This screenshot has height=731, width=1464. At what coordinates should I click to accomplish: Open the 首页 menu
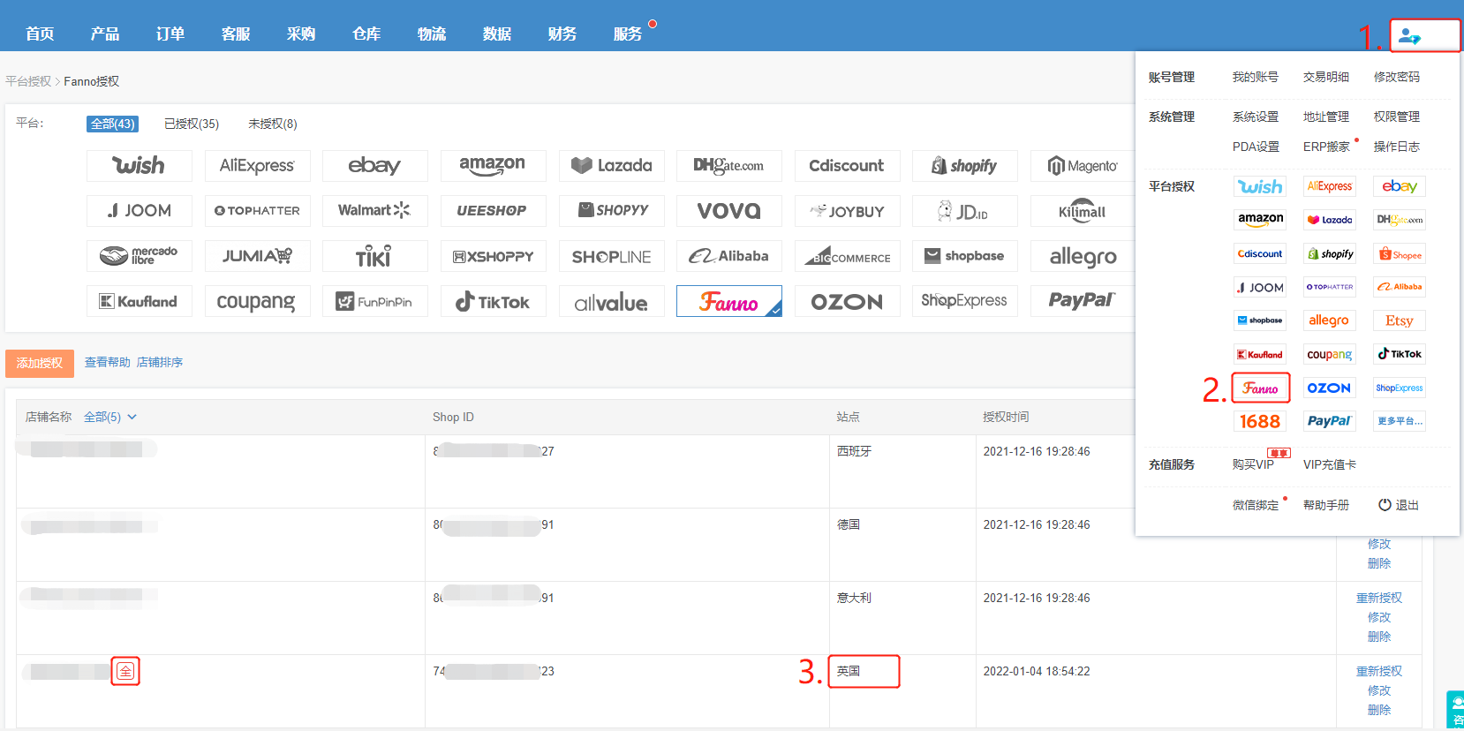point(40,34)
